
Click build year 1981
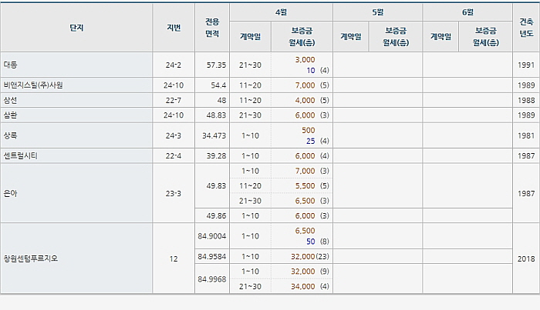click(526, 135)
